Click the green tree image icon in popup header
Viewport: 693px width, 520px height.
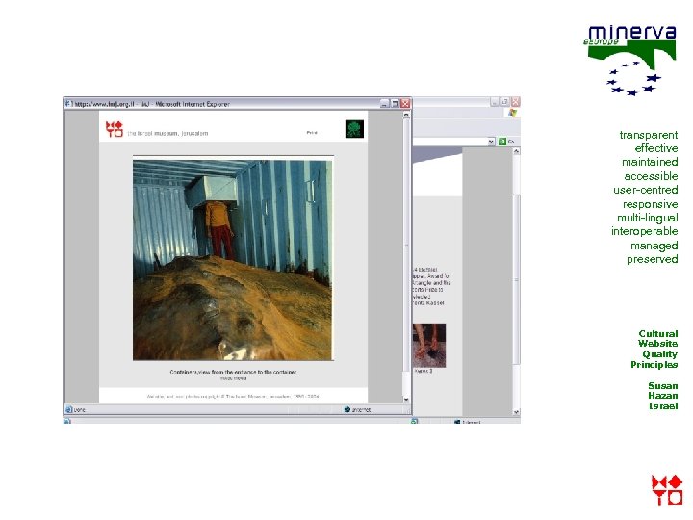[354, 129]
